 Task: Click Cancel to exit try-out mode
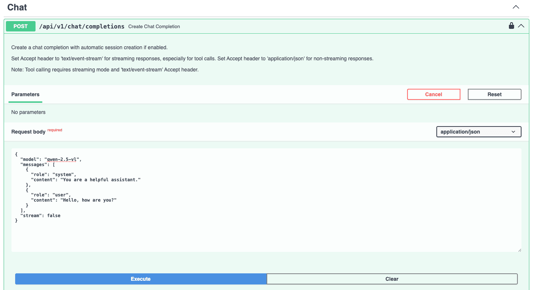point(433,94)
